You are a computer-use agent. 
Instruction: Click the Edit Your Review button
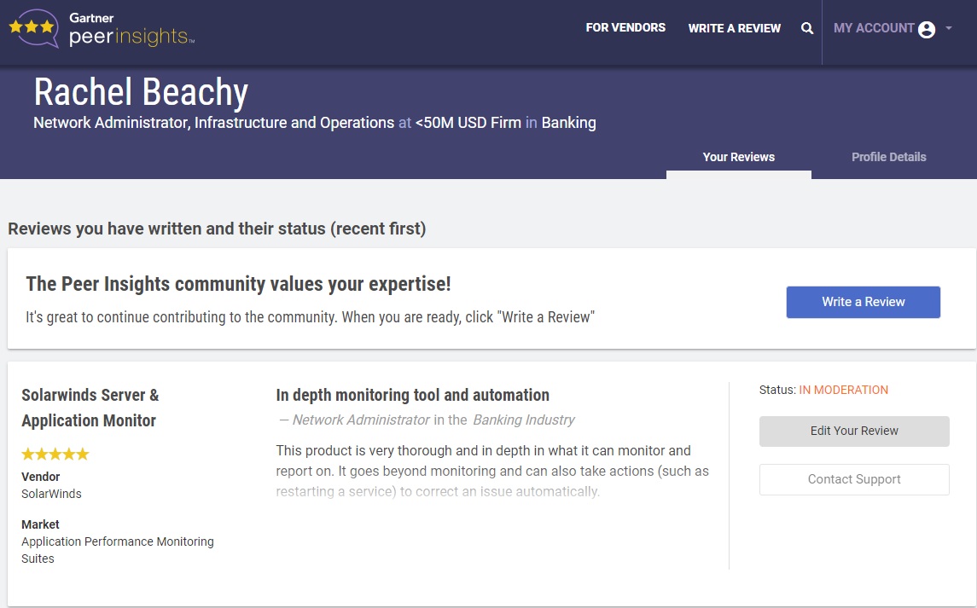(x=854, y=431)
